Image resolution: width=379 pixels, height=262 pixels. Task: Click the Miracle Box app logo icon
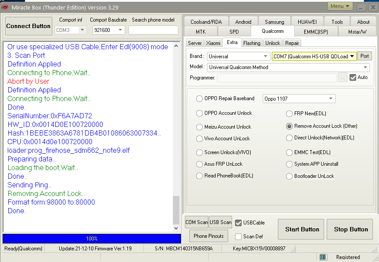click(x=5, y=7)
